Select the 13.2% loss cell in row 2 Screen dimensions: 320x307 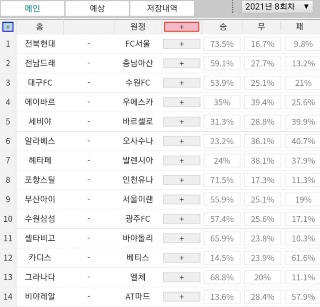click(x=303, y=63)
